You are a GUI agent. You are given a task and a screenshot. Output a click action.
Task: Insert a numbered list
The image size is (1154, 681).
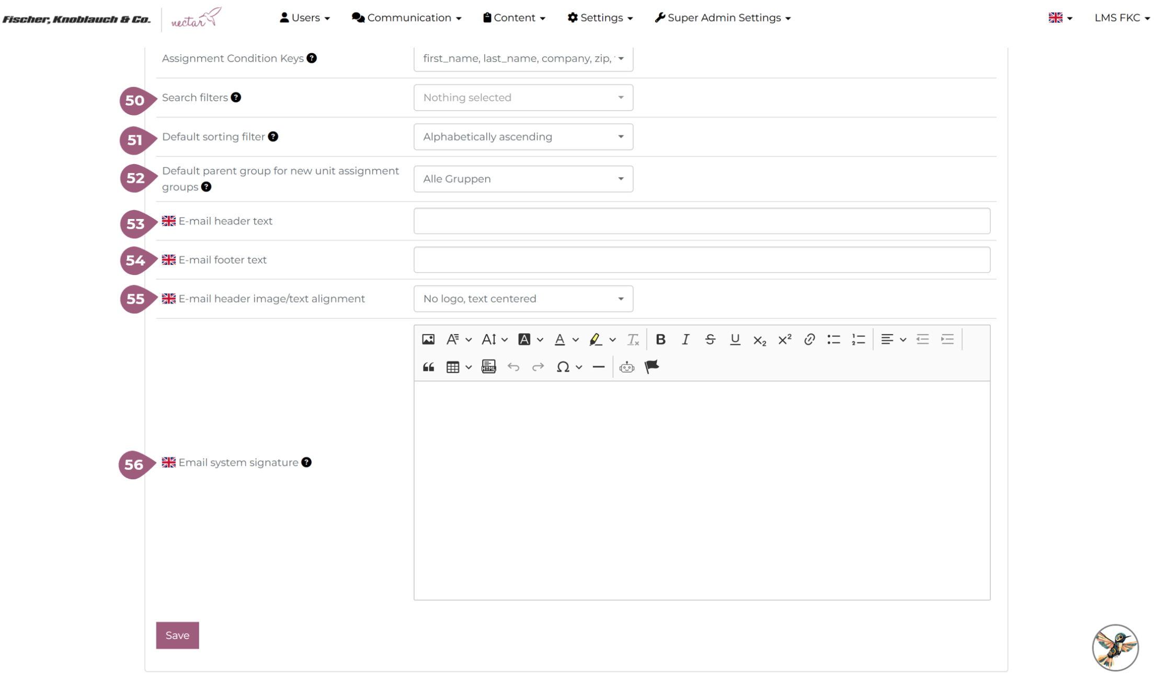point(858,340)
